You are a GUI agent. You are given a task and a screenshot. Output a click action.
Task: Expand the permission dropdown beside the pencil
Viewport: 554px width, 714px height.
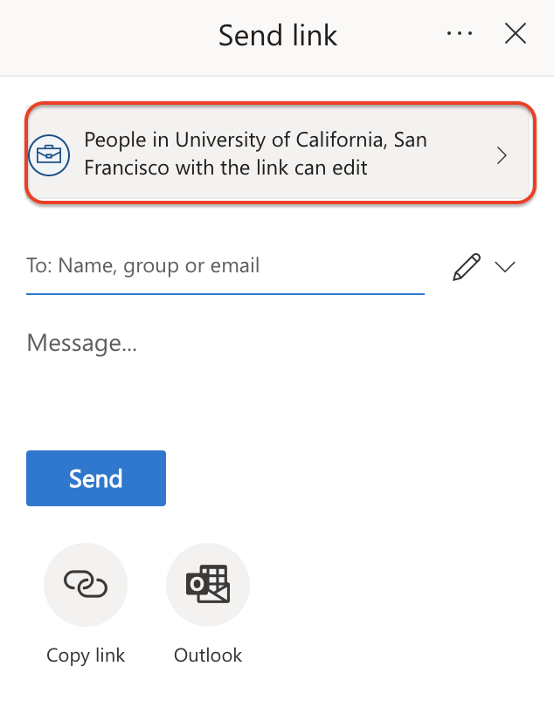[x=505, y=267]
